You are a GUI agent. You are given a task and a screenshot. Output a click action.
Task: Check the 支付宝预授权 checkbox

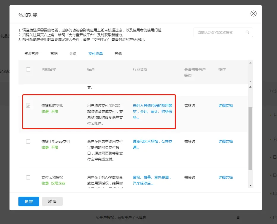click(28, 177)
